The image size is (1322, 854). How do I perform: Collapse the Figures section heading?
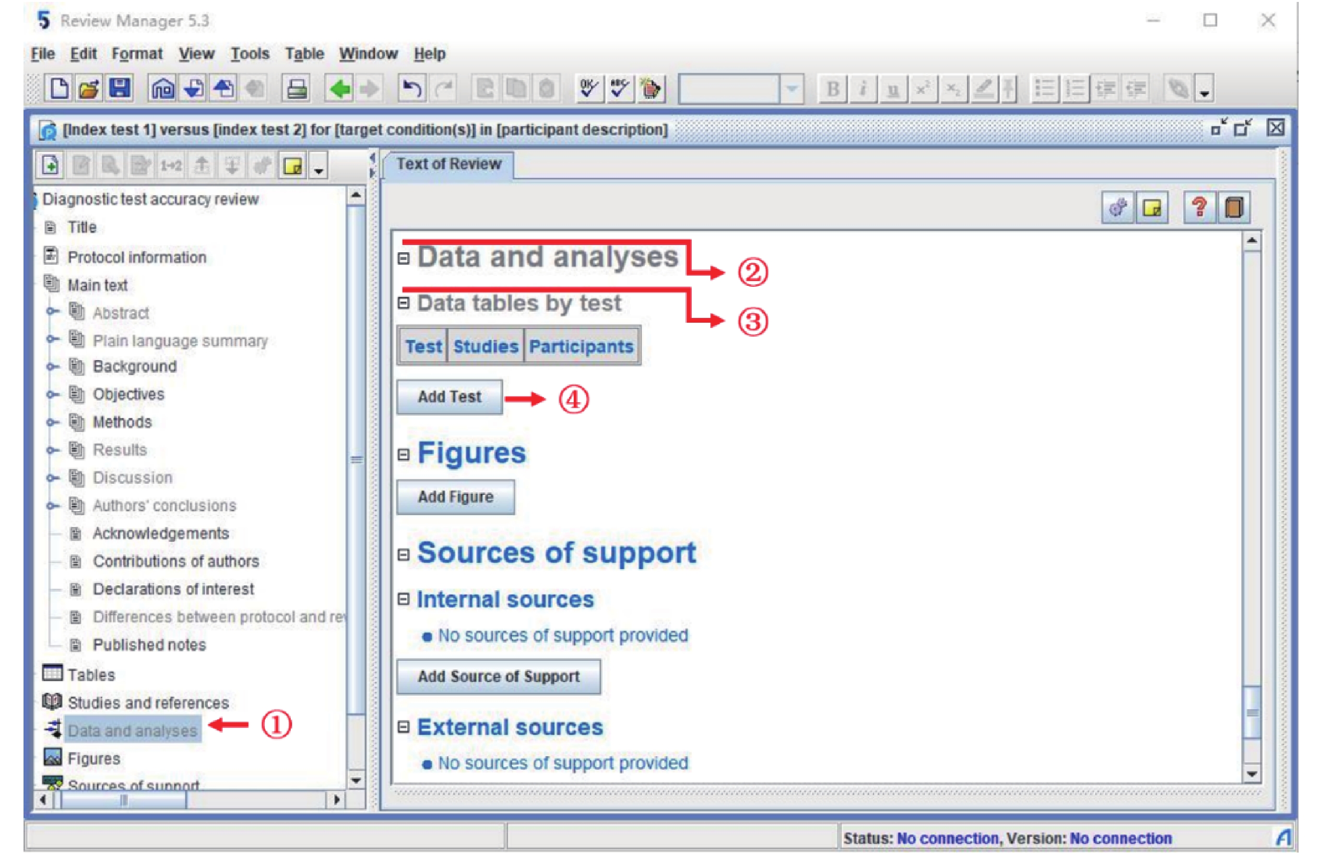click(403, 455)
